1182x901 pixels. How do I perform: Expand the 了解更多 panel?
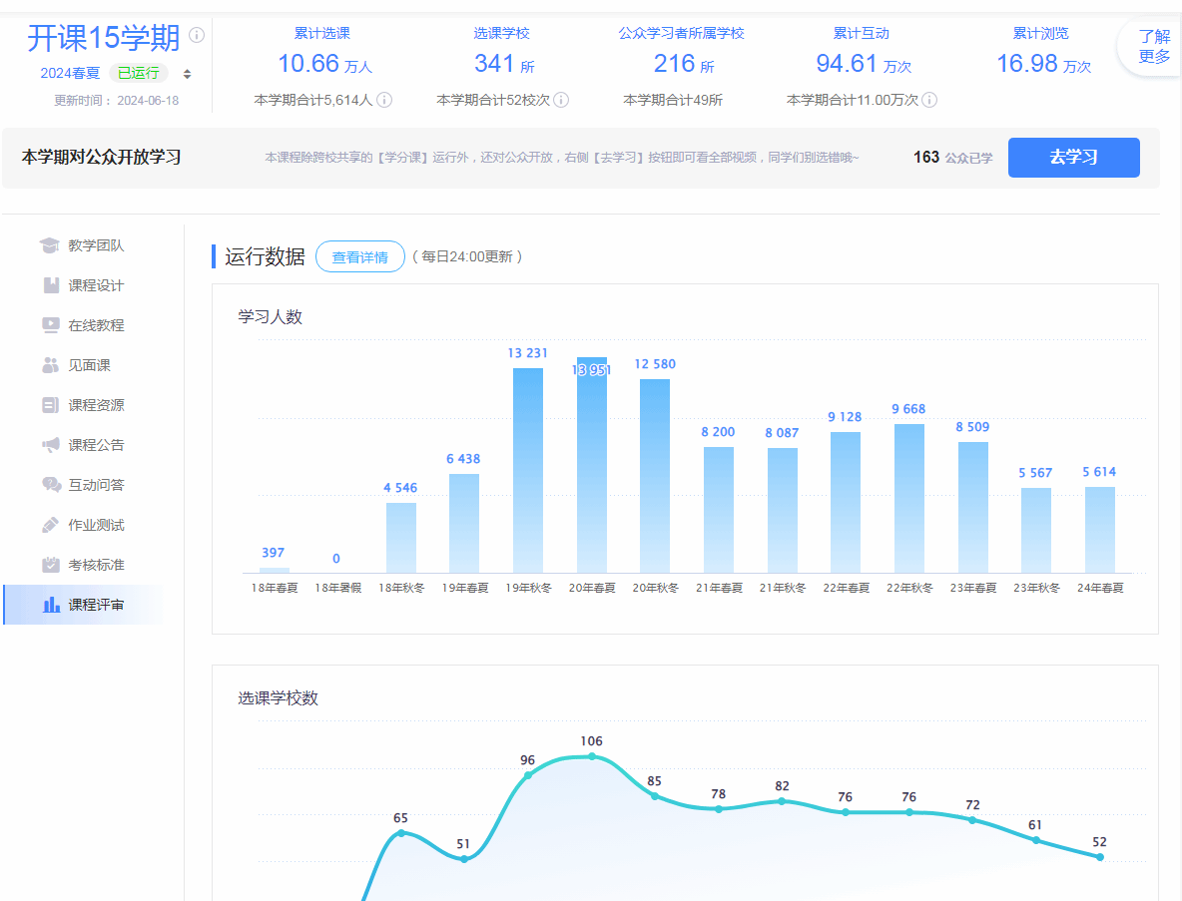point(1153,47)
